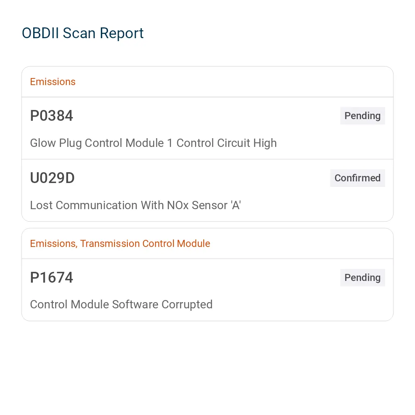Click the word 'Corrupted' in P1674 description

[187, 305]
